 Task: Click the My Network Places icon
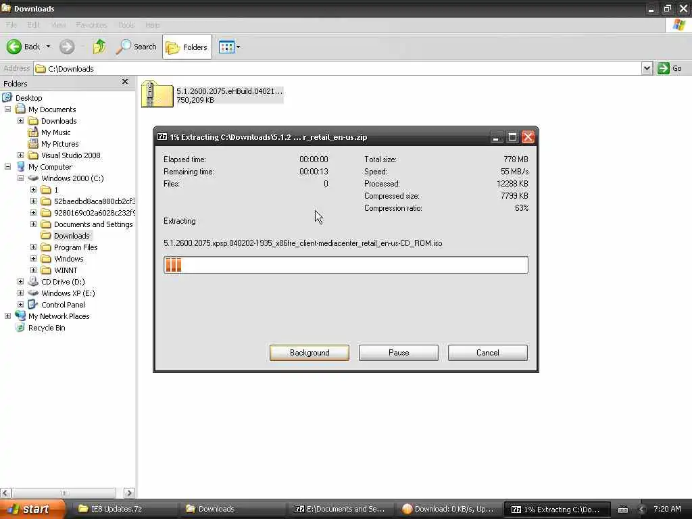(20, 316)
